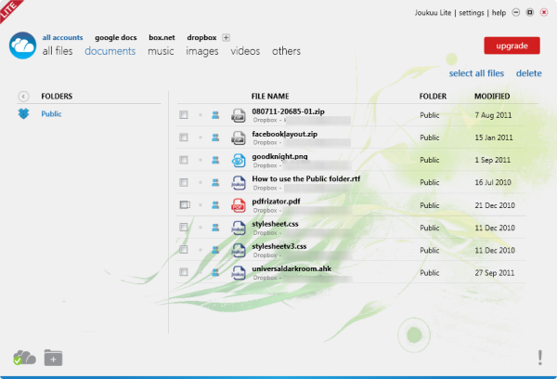This screenshot has width=557, height=379.
Task: Click the share person icon for stylesheet.css
Action: (215, 228)
